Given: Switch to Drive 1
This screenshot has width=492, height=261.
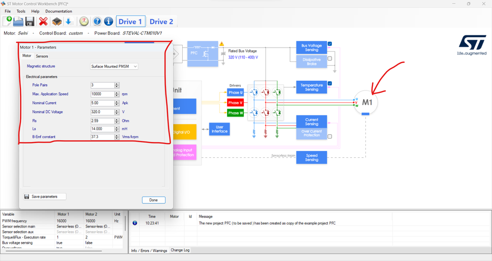Looking at the screenshot, I should click(x=131, y=22).
